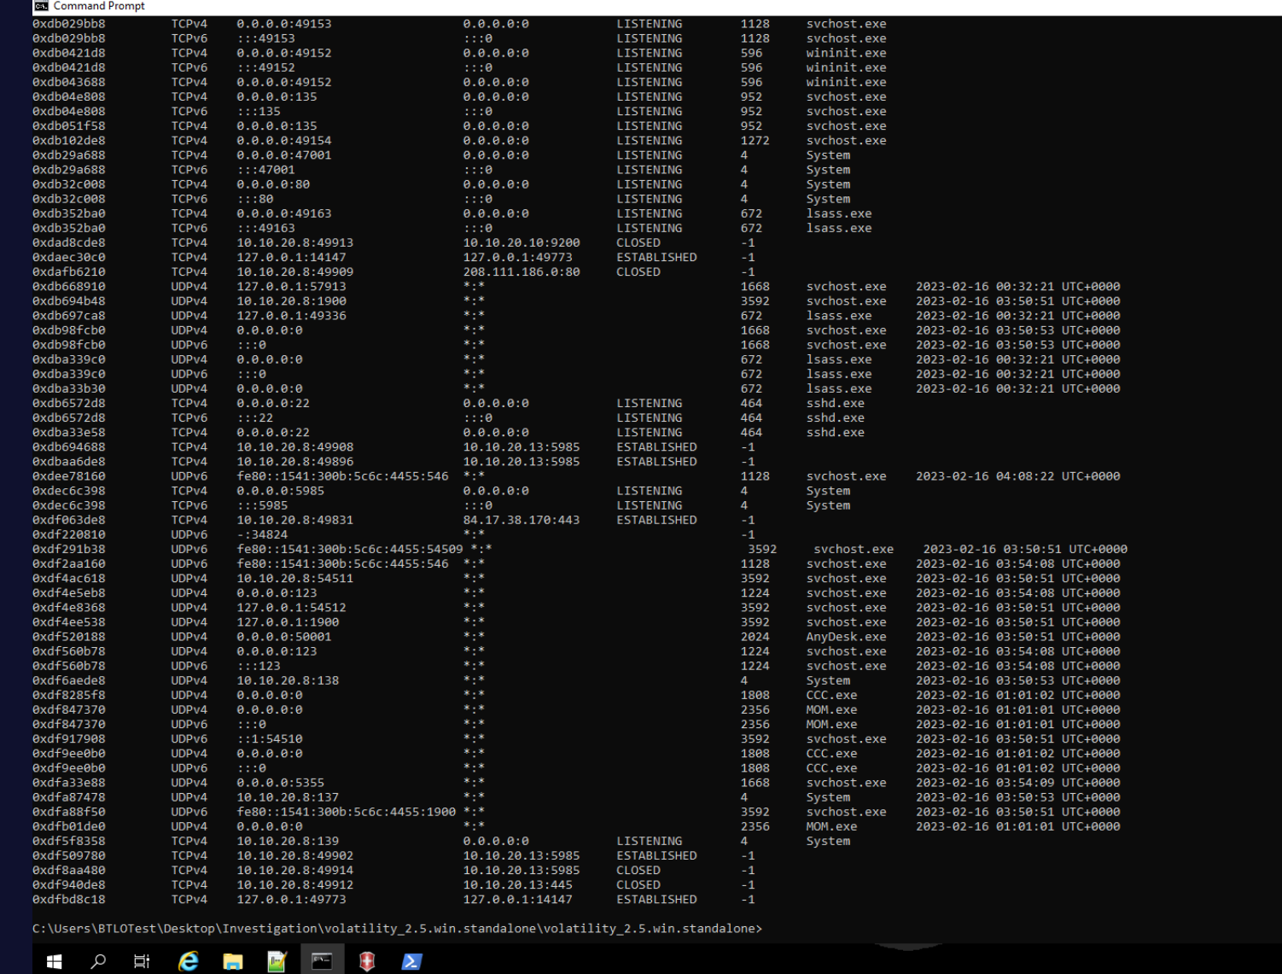
Task: Open File Explorer from the taskbar
Action: pos(232,961)
